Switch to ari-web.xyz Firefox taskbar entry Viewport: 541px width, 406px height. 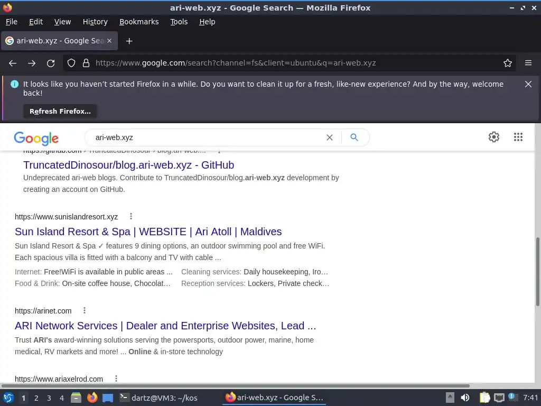click(274, 398)
